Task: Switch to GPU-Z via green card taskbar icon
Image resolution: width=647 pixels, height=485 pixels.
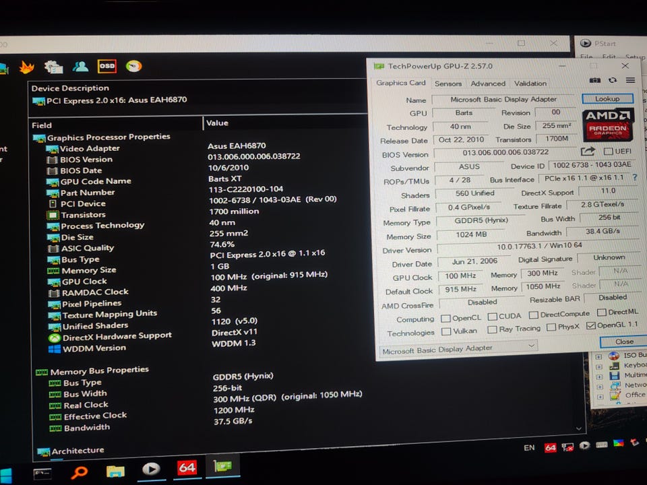Action: (x=223, y=466)
